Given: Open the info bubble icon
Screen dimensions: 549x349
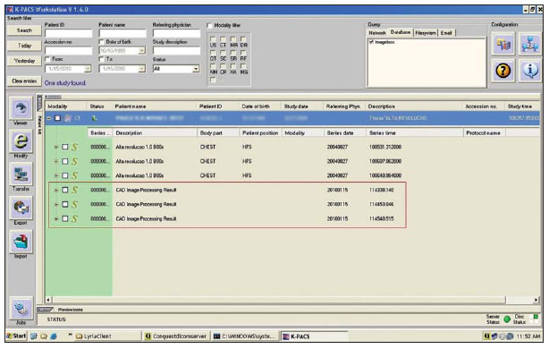Looking at the screenshot, I should click(530, 71).
